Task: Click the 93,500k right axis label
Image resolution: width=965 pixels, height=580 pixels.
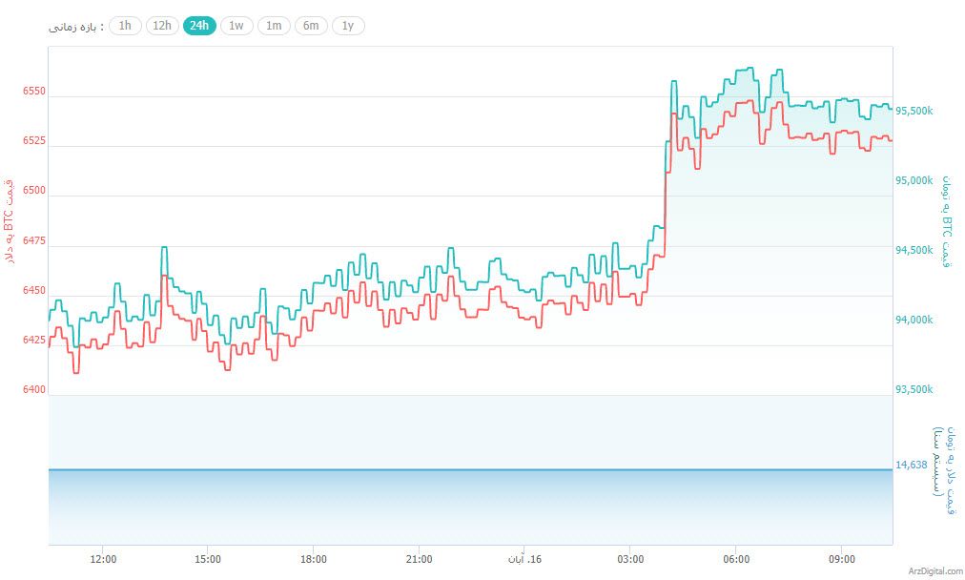Action: 914,390
